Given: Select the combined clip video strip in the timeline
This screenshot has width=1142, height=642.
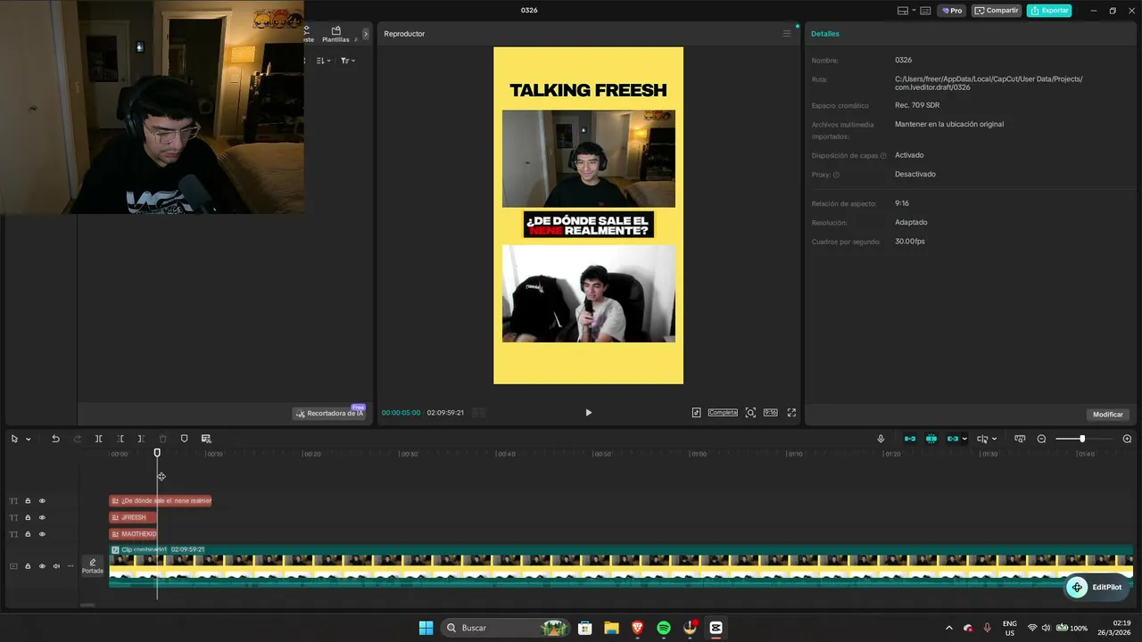Looking at the screenshot, I should [x=621, y=566].
